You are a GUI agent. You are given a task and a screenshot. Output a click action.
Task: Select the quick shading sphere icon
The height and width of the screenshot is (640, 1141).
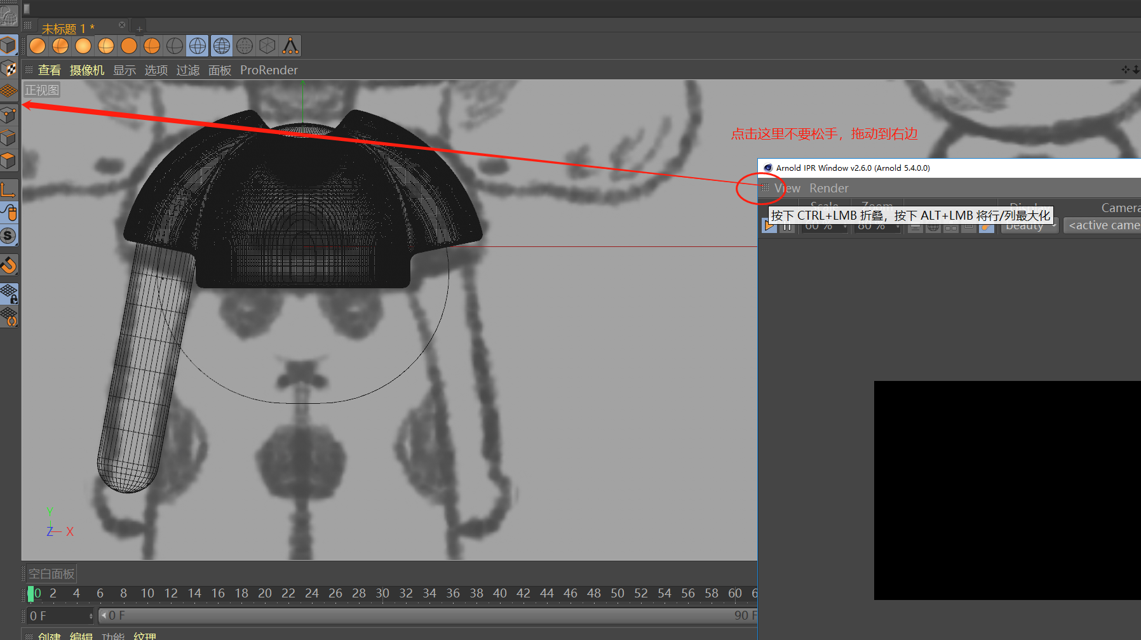click(x=83, y=46)
